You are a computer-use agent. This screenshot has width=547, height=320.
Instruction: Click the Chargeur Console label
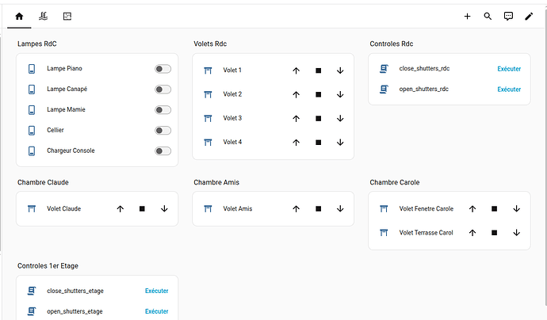point(71,151)
